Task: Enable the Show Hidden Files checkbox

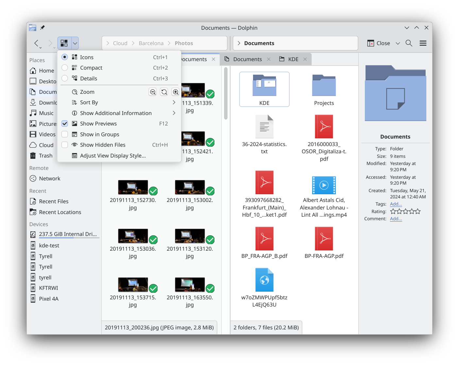Action: 65,145
